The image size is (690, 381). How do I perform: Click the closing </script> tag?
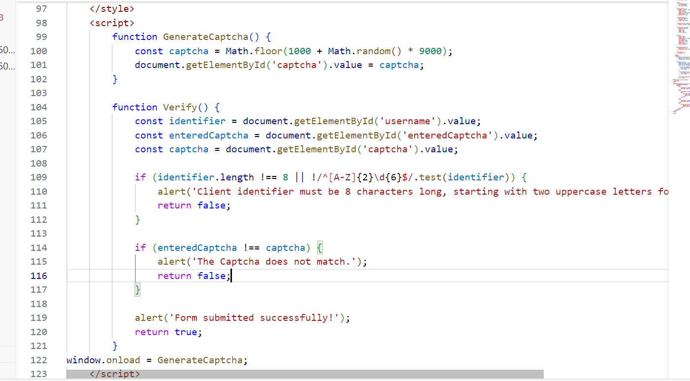[x=115, y=374]
